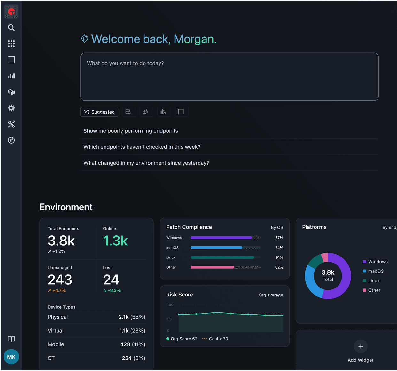Open the document search icon below the prompt box
This screenshot has height=371, width=397.
coord(128,112)
